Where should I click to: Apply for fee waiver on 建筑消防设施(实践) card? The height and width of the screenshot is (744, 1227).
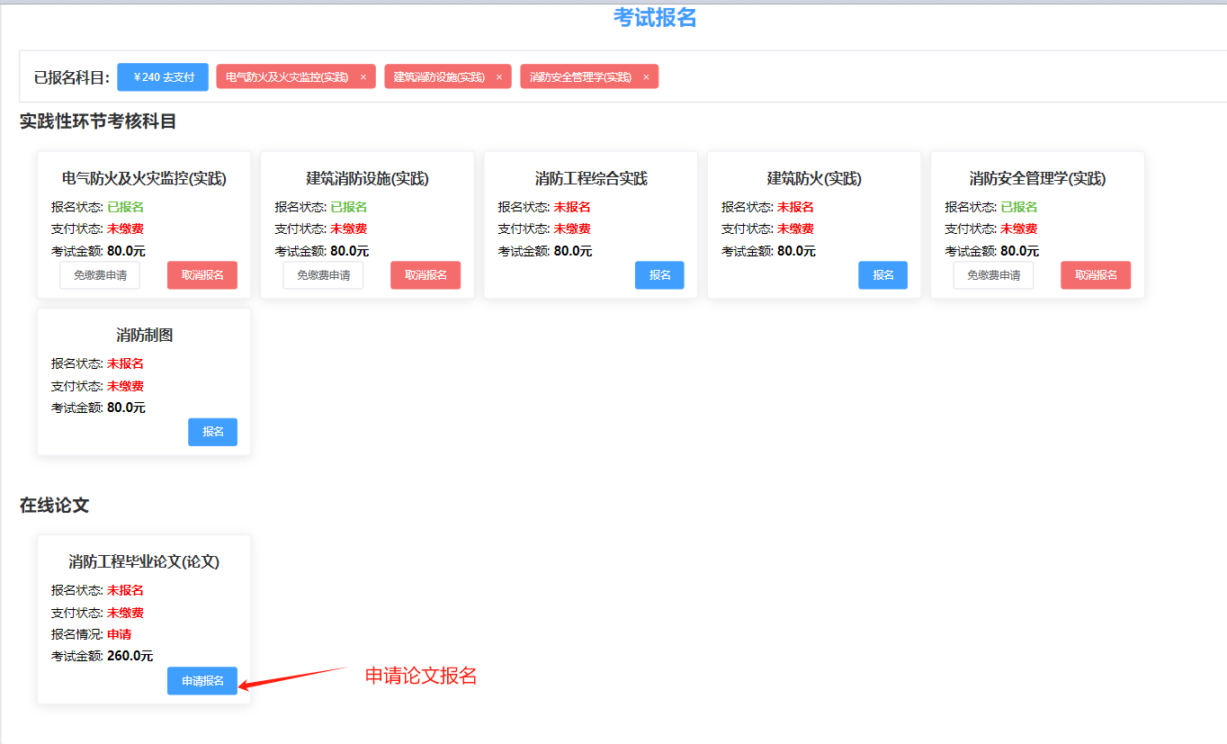(x=323, y=275)
